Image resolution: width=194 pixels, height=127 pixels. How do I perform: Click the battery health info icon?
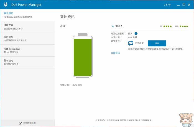coord(136,33)
